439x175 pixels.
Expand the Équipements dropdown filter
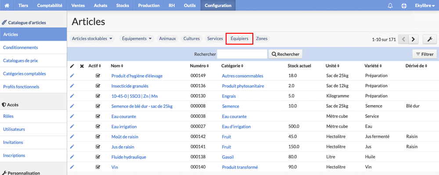137,39
